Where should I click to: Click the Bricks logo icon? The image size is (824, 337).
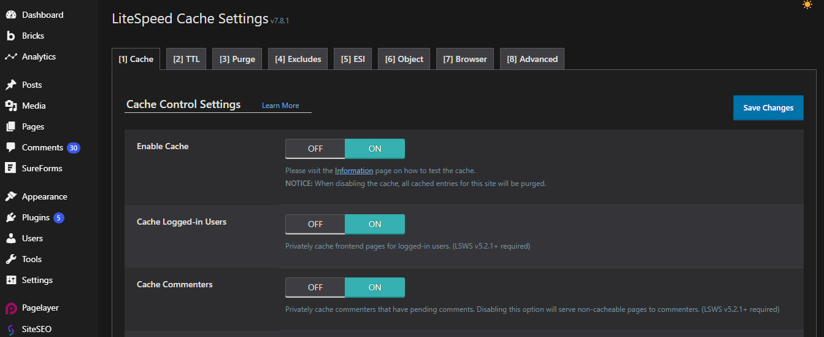pyautogui.click(x=11, y=36)
